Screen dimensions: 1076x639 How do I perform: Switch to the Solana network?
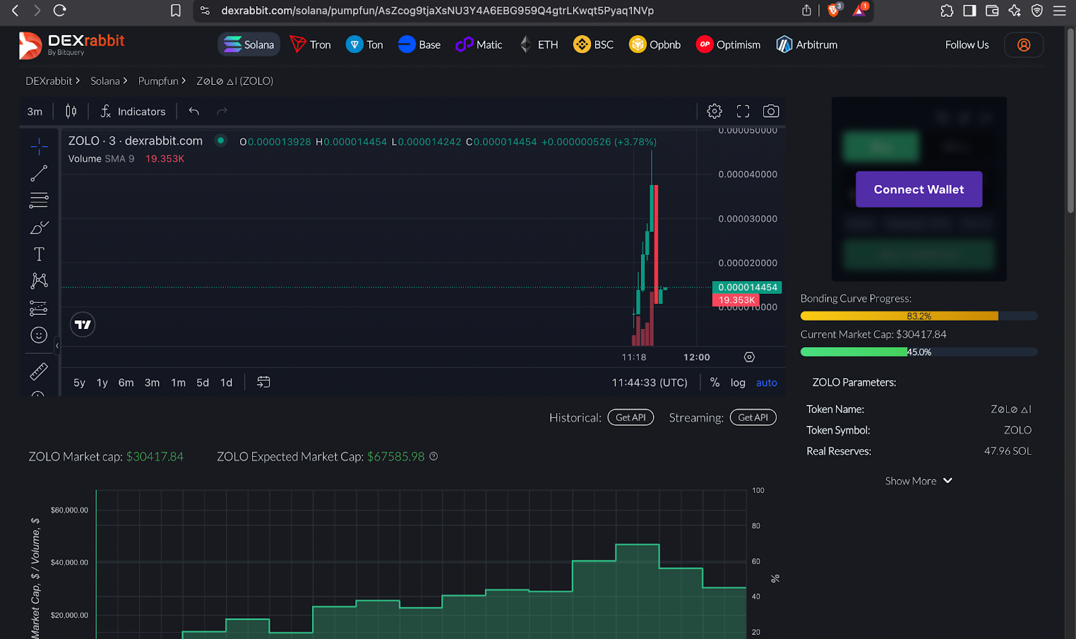249,44
